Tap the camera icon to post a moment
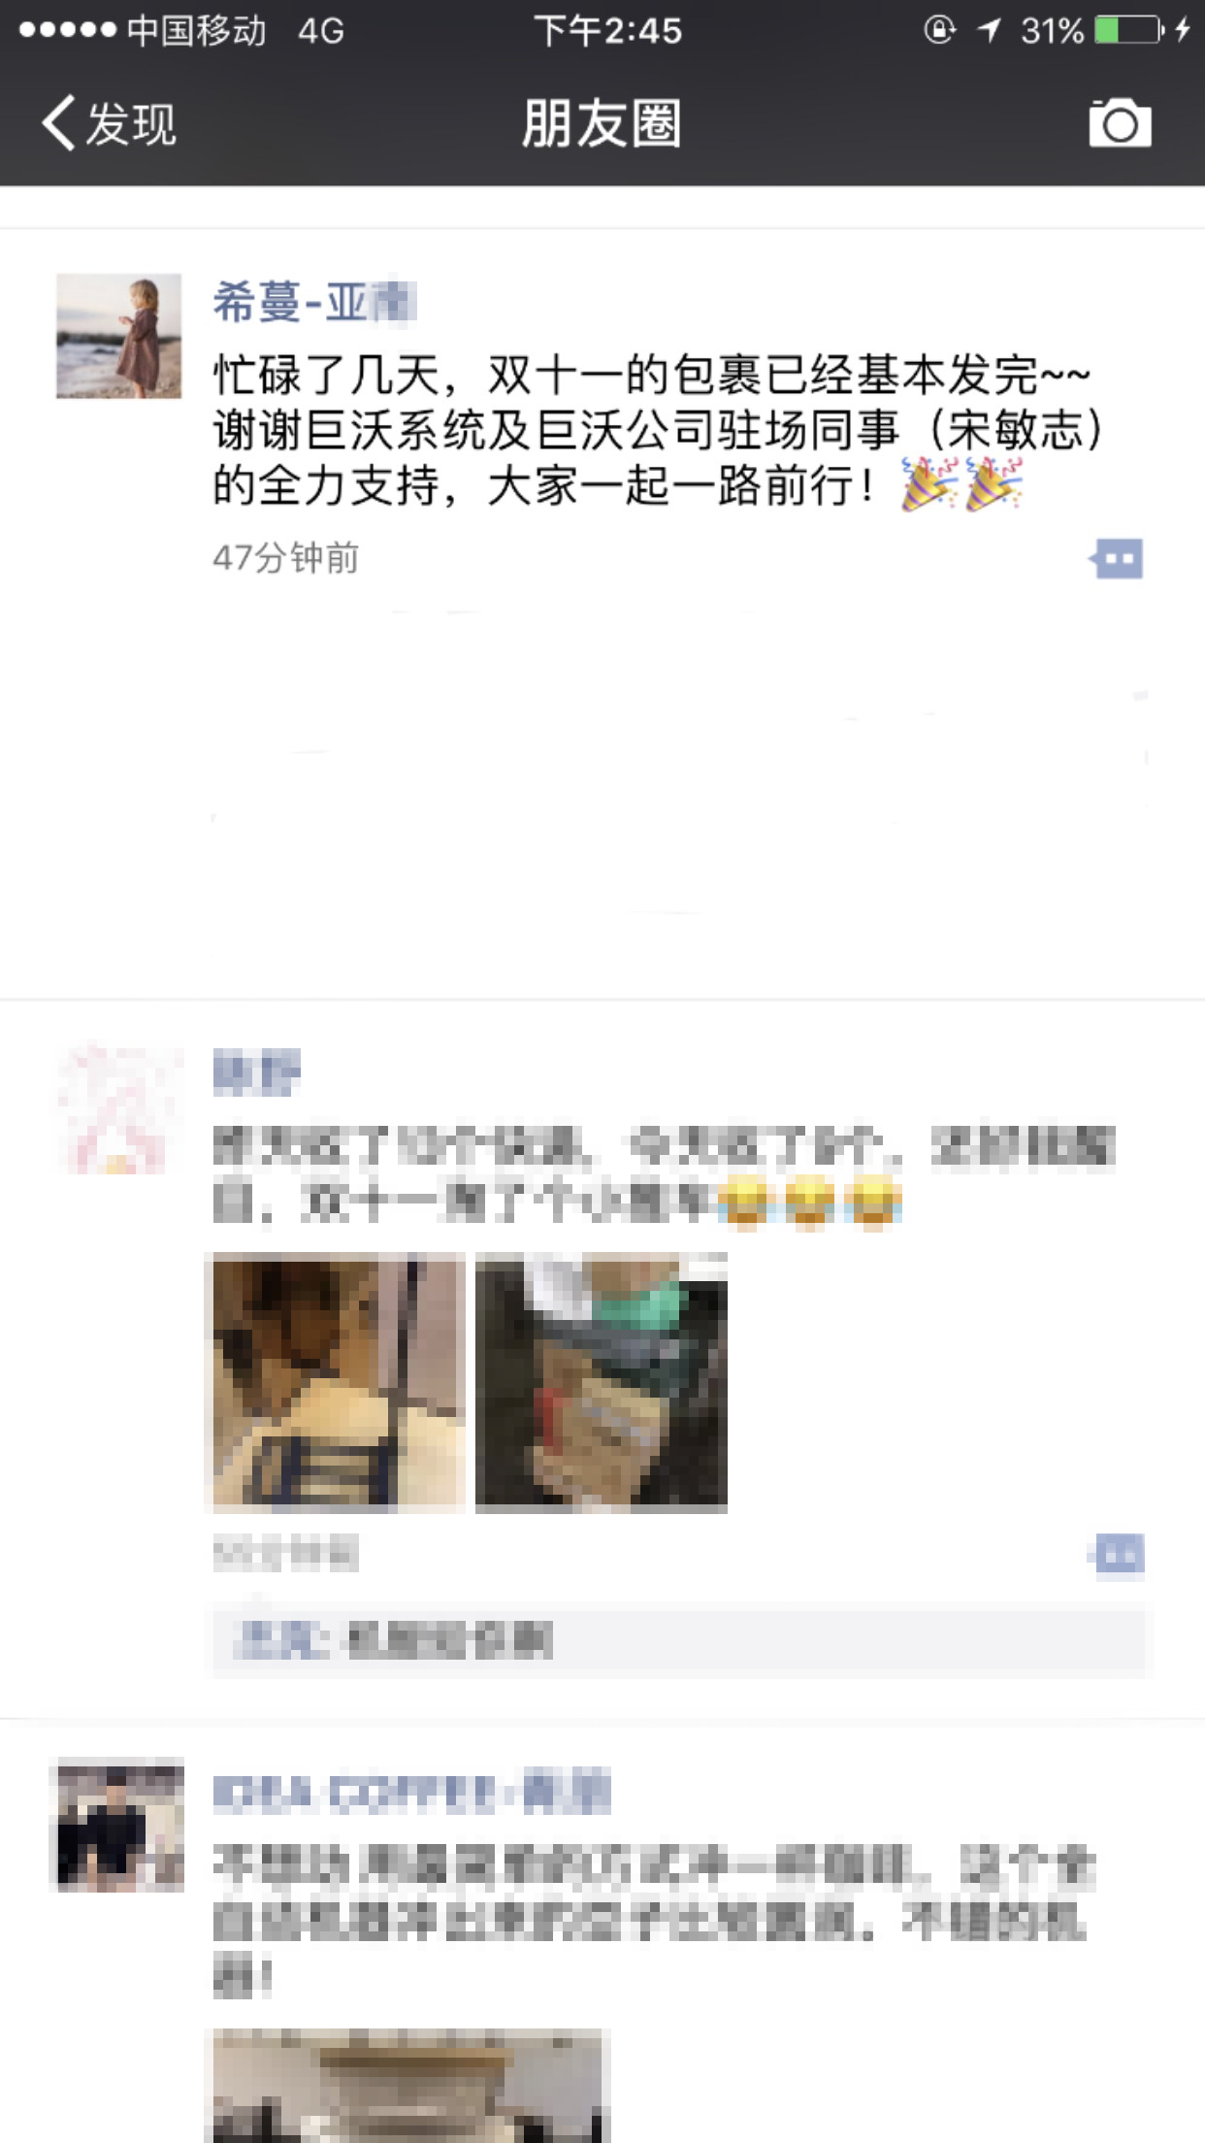The image size is (1205, 2143). pos(1120,123)
